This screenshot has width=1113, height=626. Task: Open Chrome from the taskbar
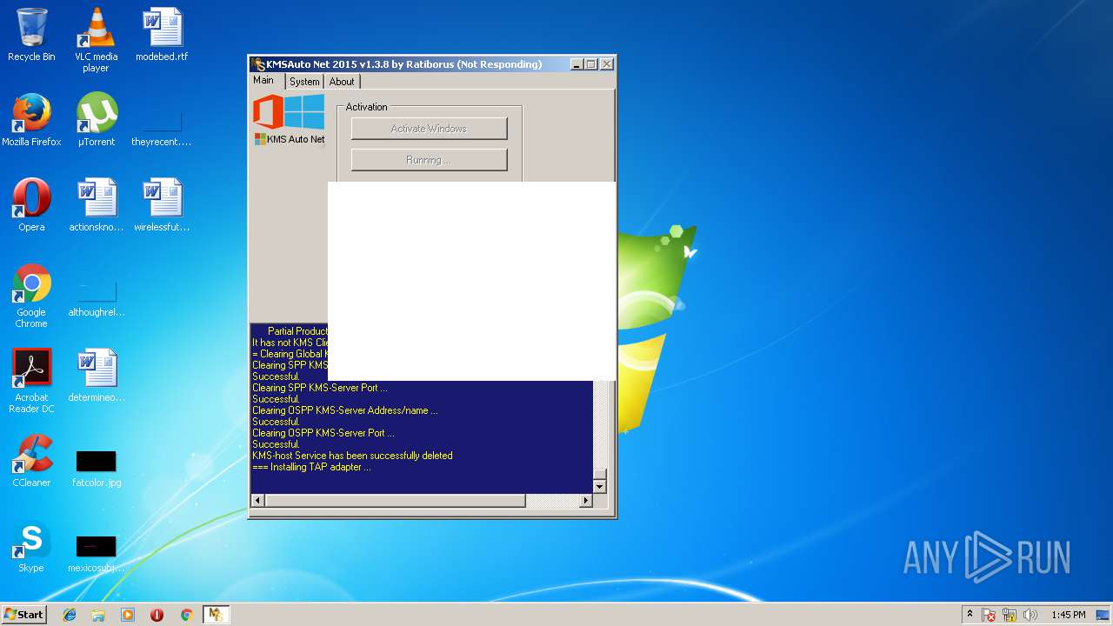click(186, 615)
